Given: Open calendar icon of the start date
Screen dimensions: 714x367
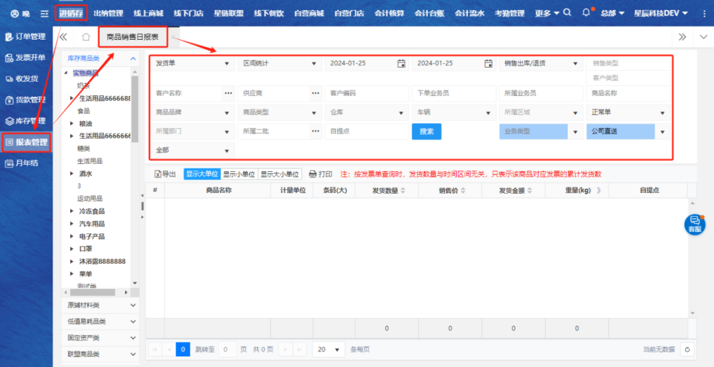Looking at the screenshot, I should (401, 63).
